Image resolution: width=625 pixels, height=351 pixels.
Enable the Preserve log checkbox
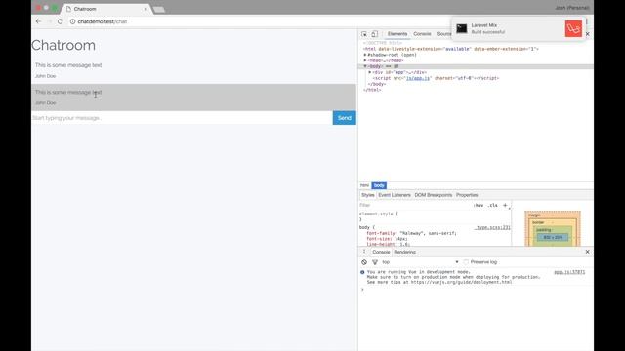[x=466, y=262]
